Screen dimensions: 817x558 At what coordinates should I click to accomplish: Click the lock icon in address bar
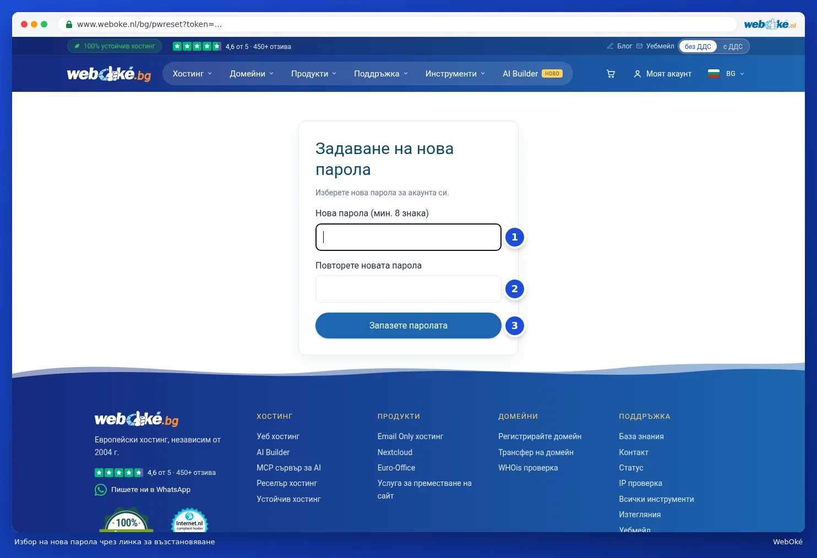69,24
